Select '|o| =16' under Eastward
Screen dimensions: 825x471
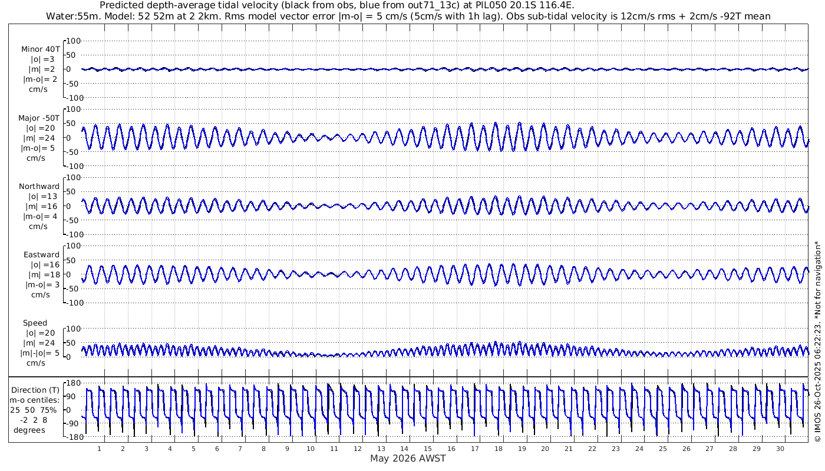(x=45, y=264)
